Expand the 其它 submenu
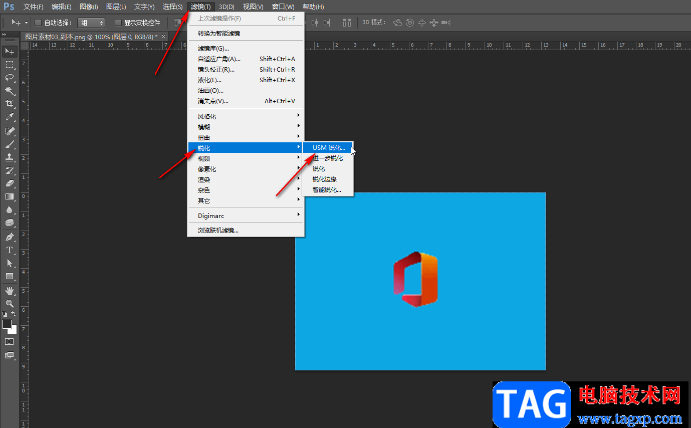Screen dimensions: 691x428 [246, 200]
